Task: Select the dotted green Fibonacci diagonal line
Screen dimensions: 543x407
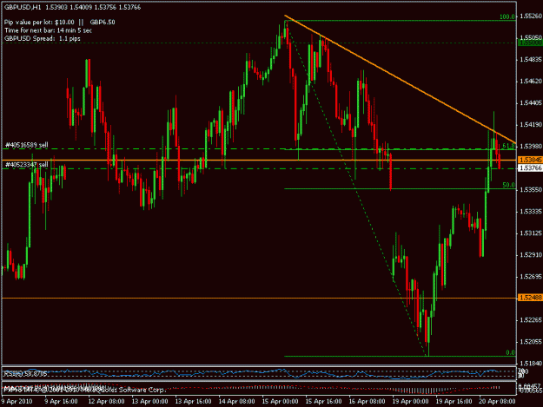Action: (x=357, y=188)
